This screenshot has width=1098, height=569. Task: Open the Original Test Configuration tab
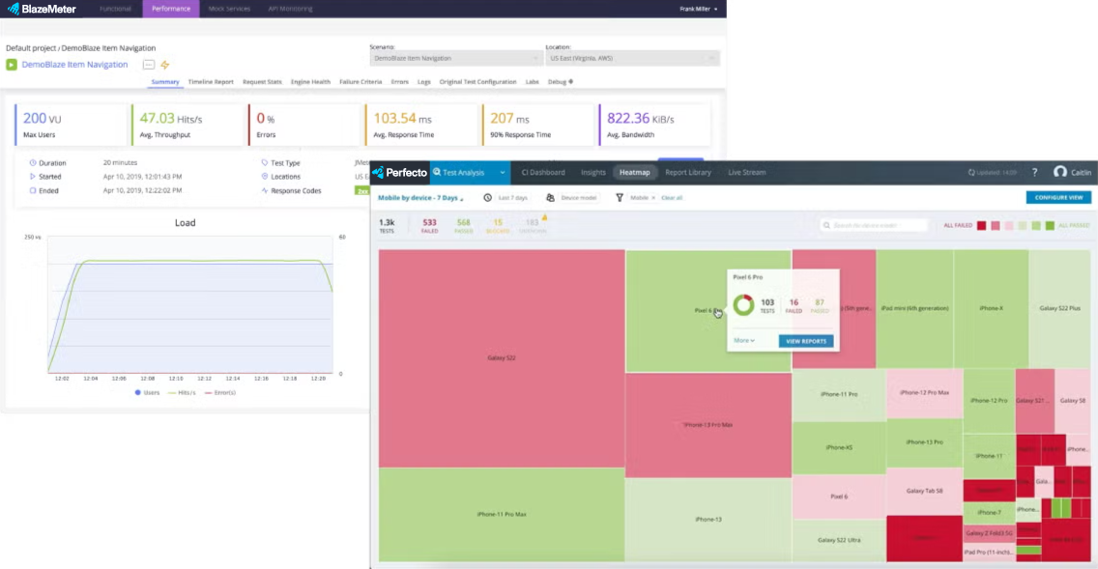(477, 82)
